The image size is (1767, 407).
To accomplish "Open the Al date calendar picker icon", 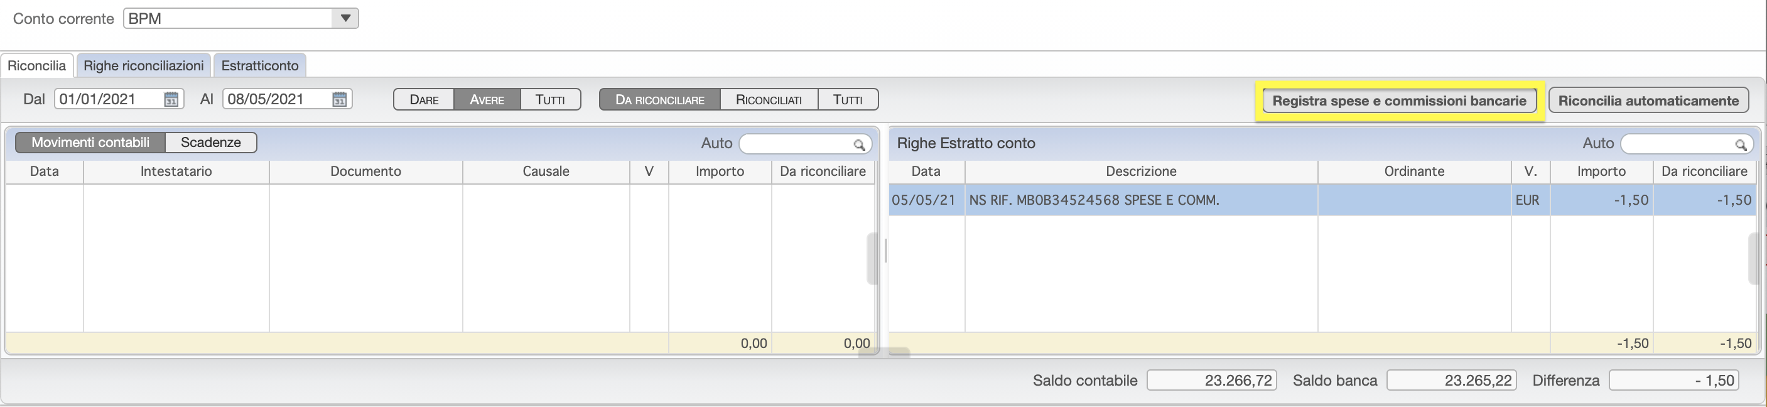I will tap(340, 99).
